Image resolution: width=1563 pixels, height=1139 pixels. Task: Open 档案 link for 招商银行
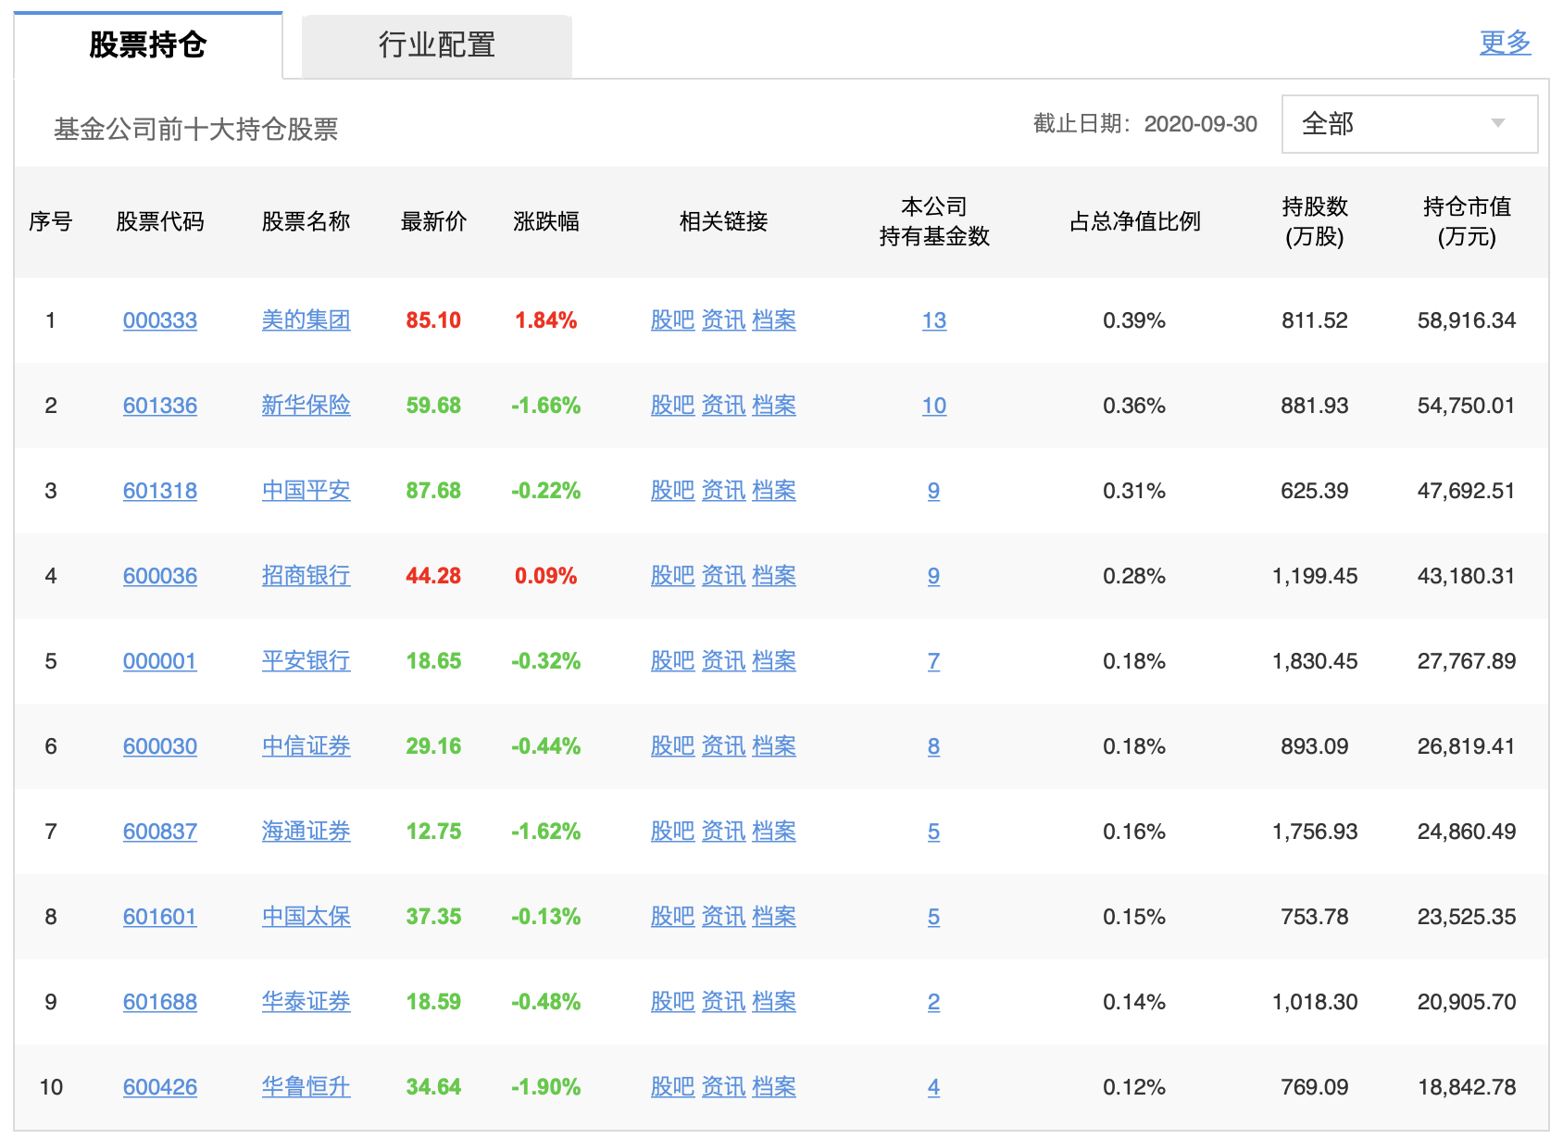pyautogui.click(x=774, y=576)
